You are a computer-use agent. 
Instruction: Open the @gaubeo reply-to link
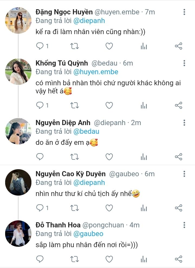(x=88, y=234)
